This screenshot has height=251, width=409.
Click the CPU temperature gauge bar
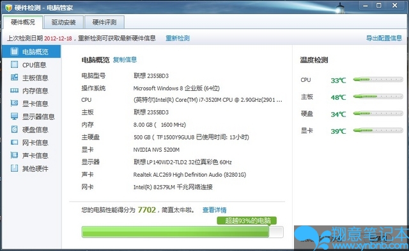(x=378, y=79)
